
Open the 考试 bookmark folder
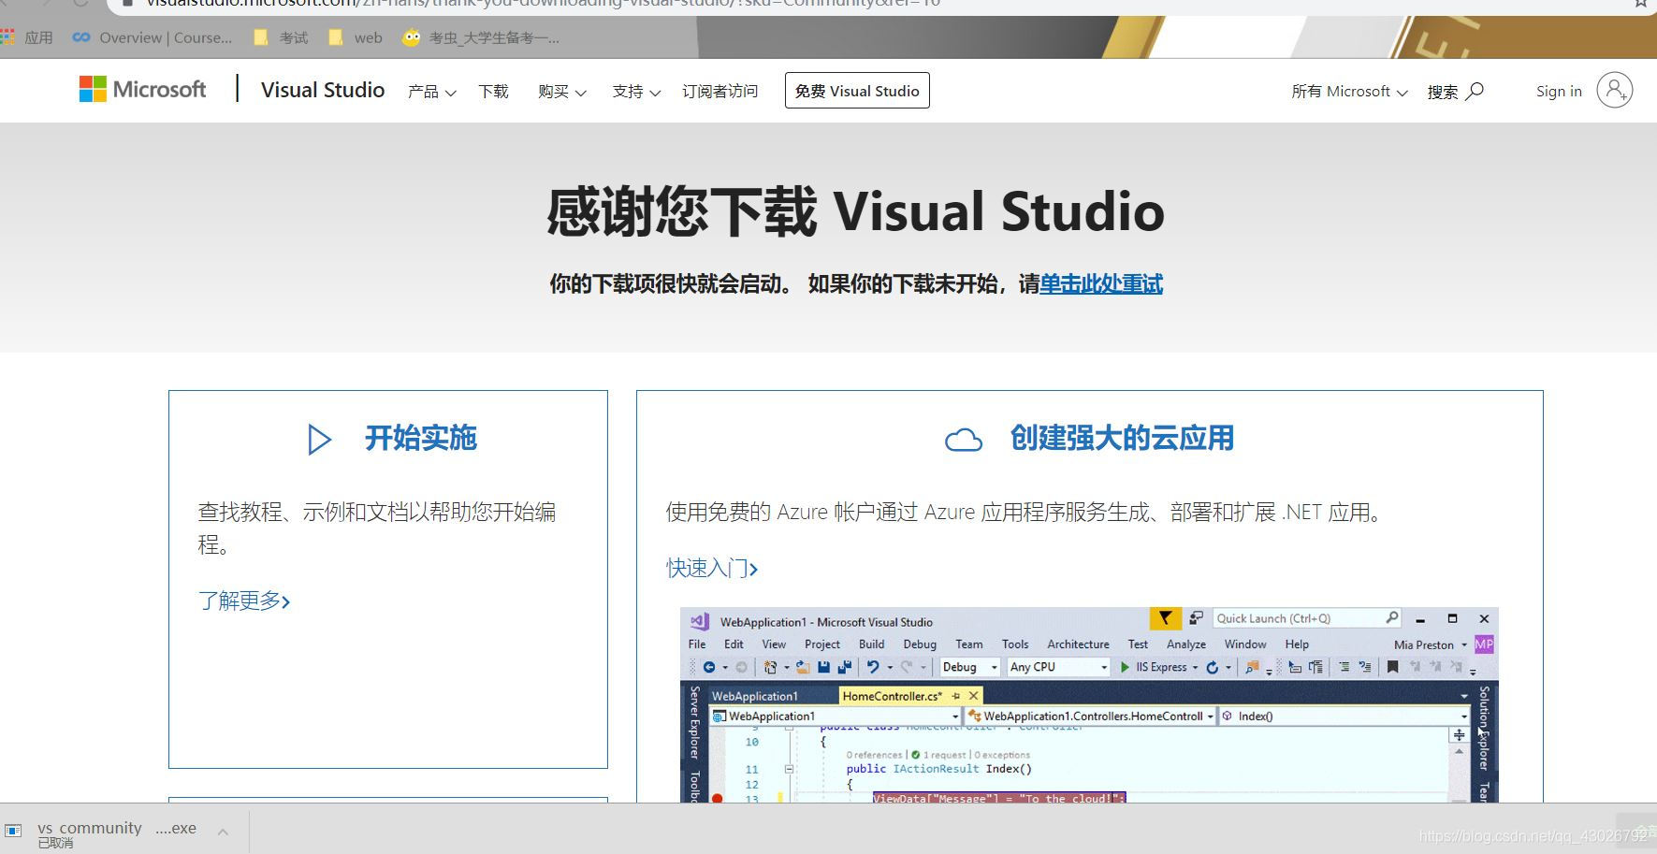click(x=281, y=37)
